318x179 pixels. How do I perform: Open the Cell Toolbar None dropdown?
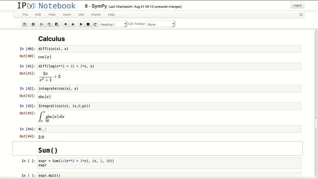click(x=160, y=24)
